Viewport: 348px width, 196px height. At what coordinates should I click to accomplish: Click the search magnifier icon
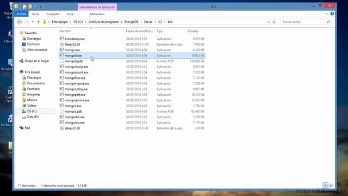(328, 22)
